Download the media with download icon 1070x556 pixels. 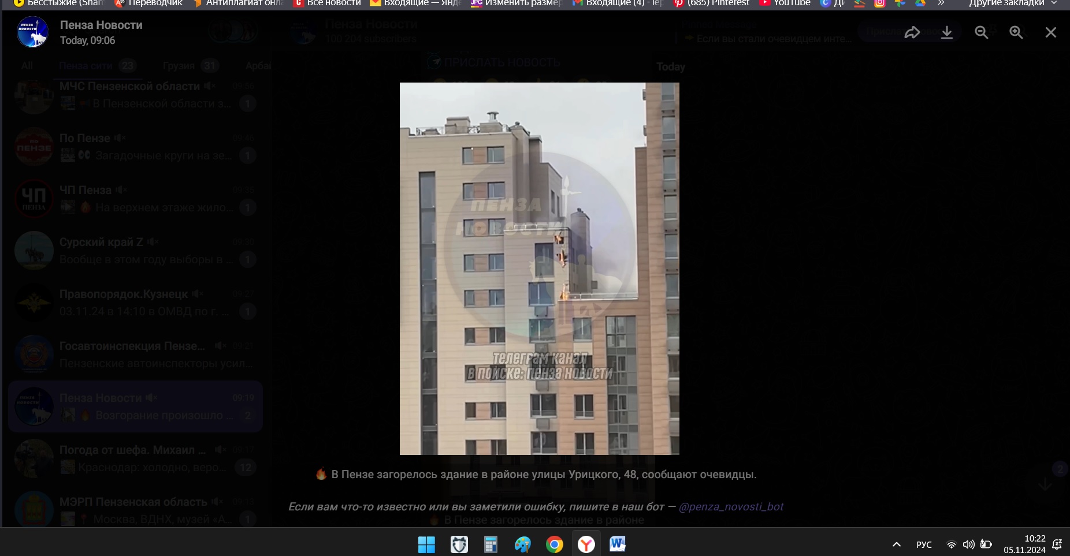click(946, 32)
